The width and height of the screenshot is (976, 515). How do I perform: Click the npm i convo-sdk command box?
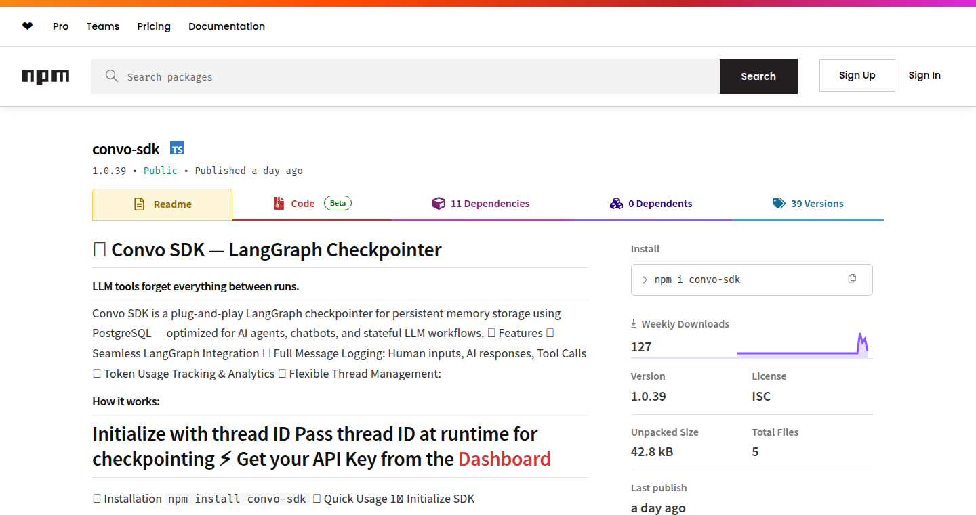pyautogui.click(x=752, y=279)
